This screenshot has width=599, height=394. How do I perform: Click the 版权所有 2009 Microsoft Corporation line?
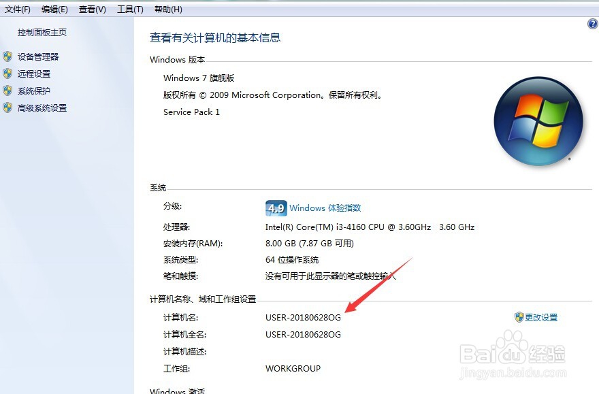[273, 95]
